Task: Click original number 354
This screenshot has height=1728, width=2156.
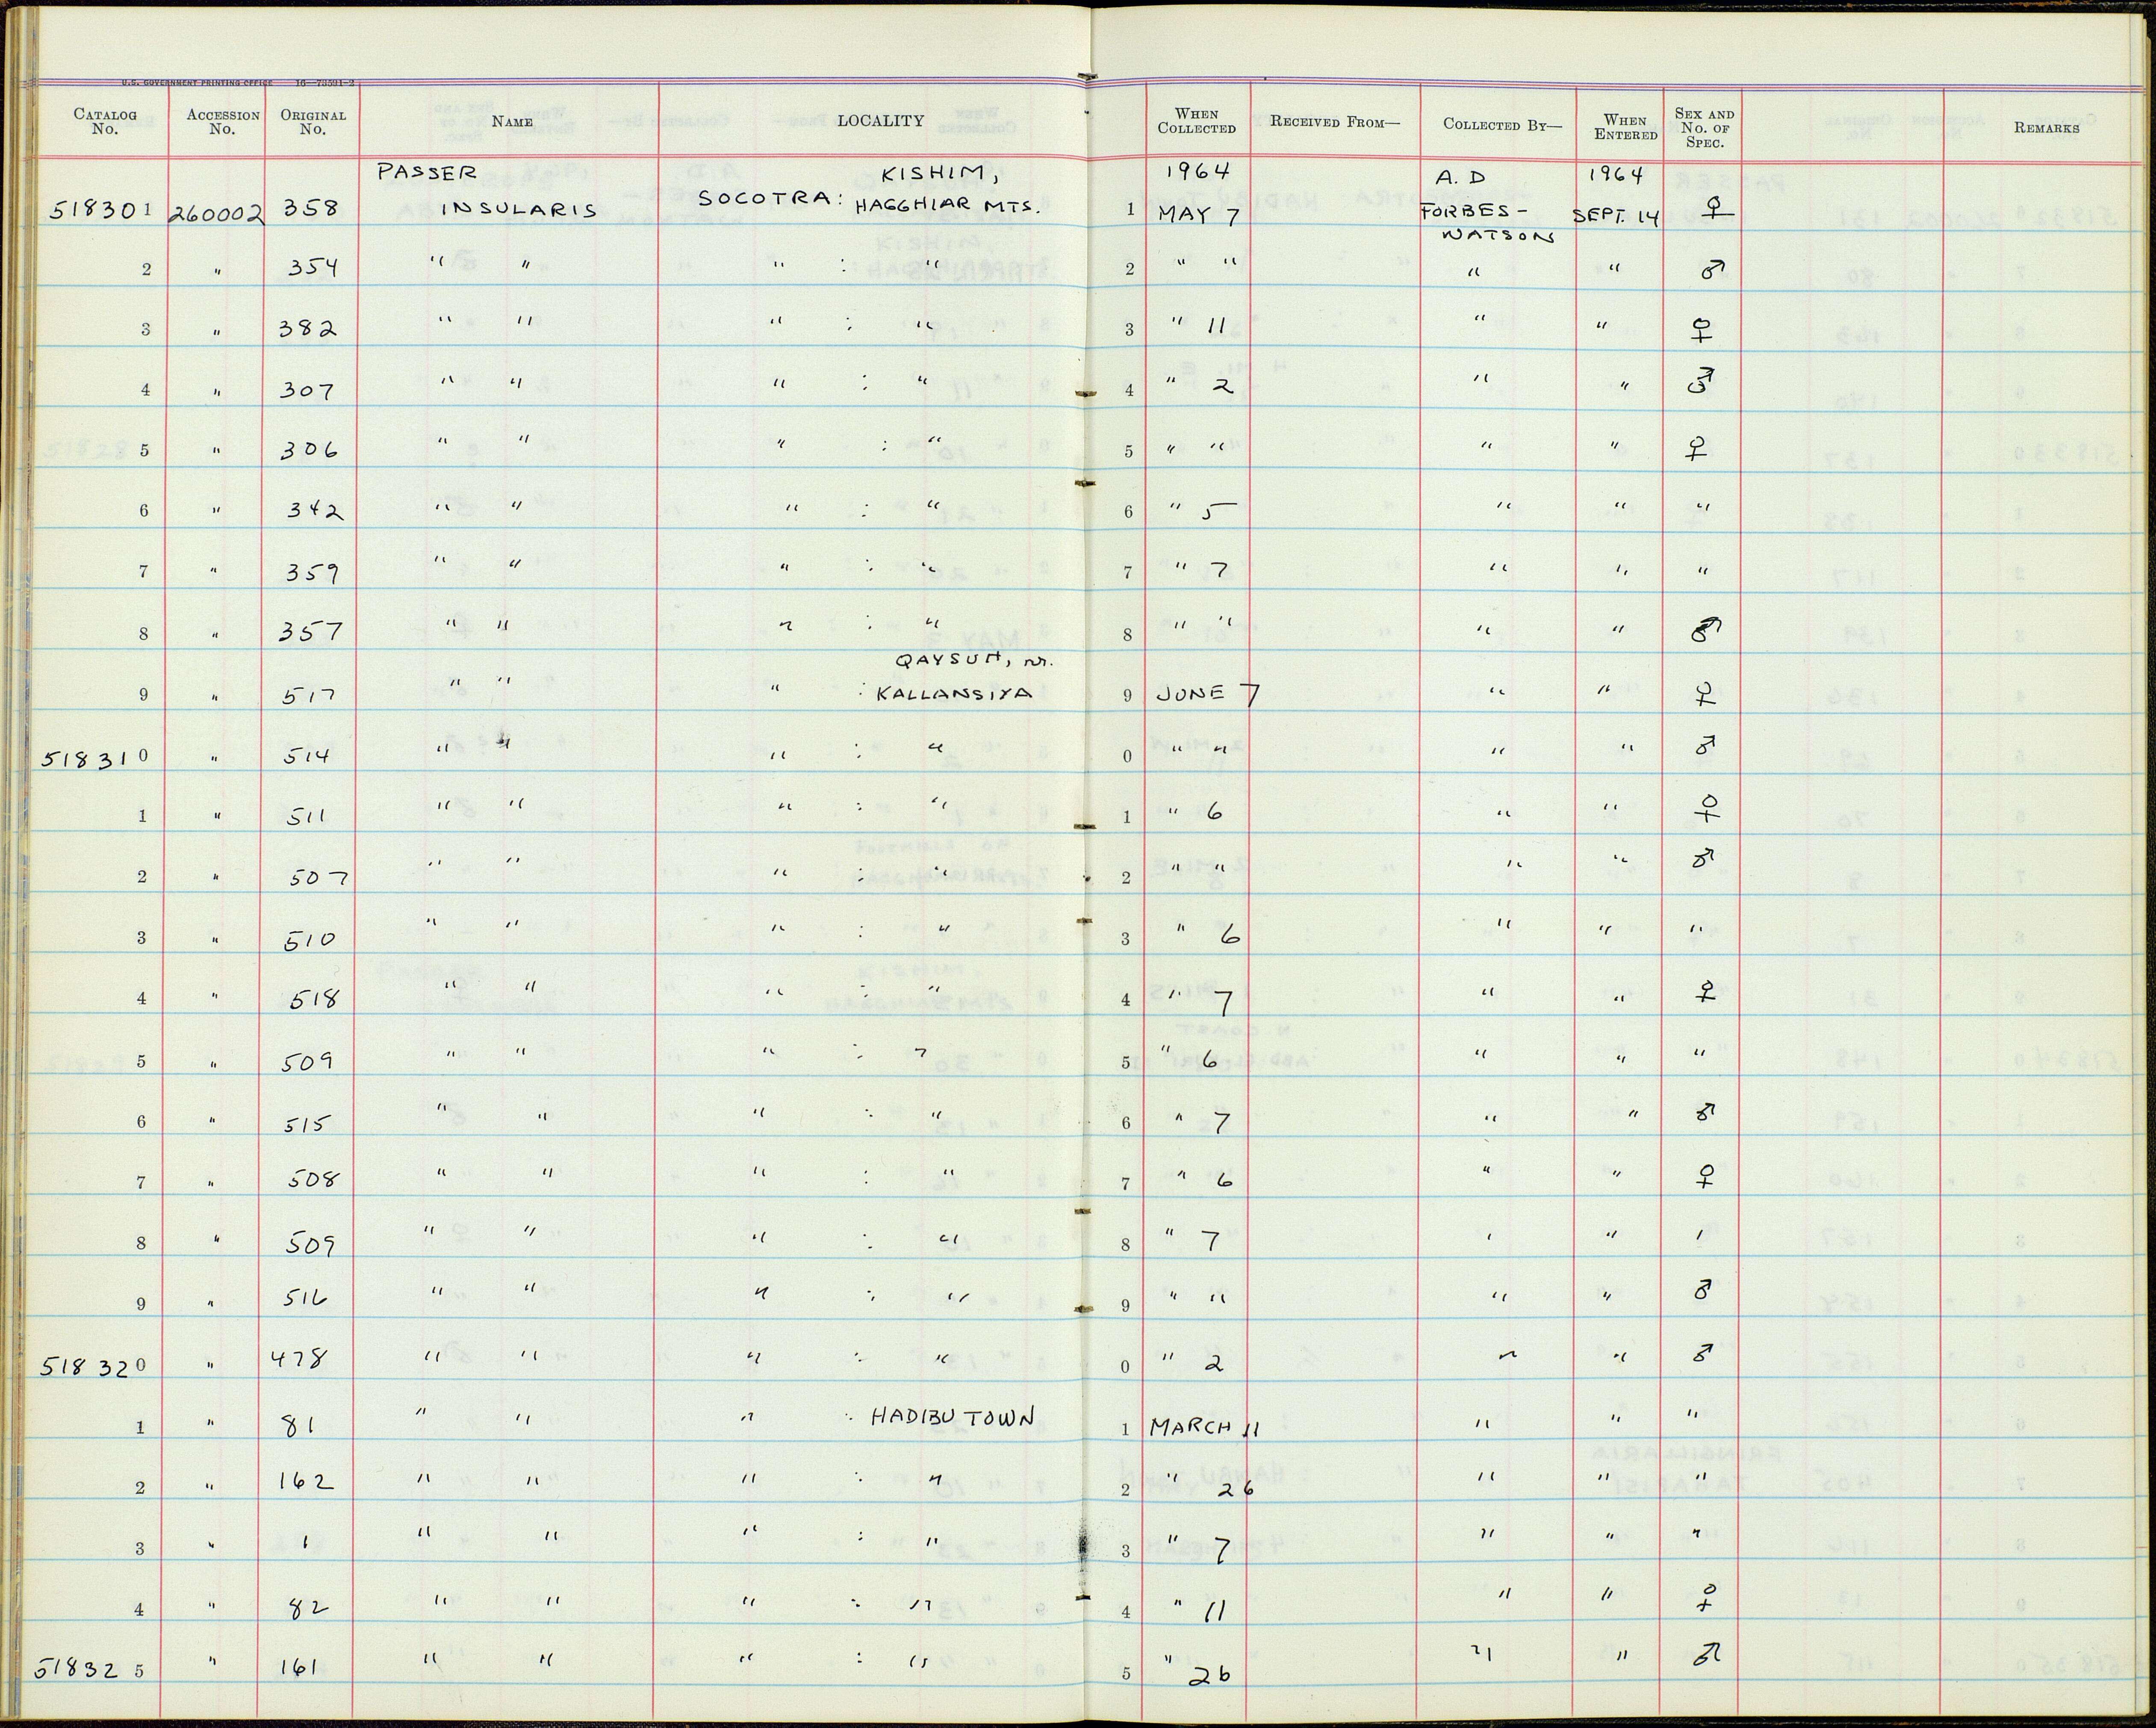Action: [313, 268]
